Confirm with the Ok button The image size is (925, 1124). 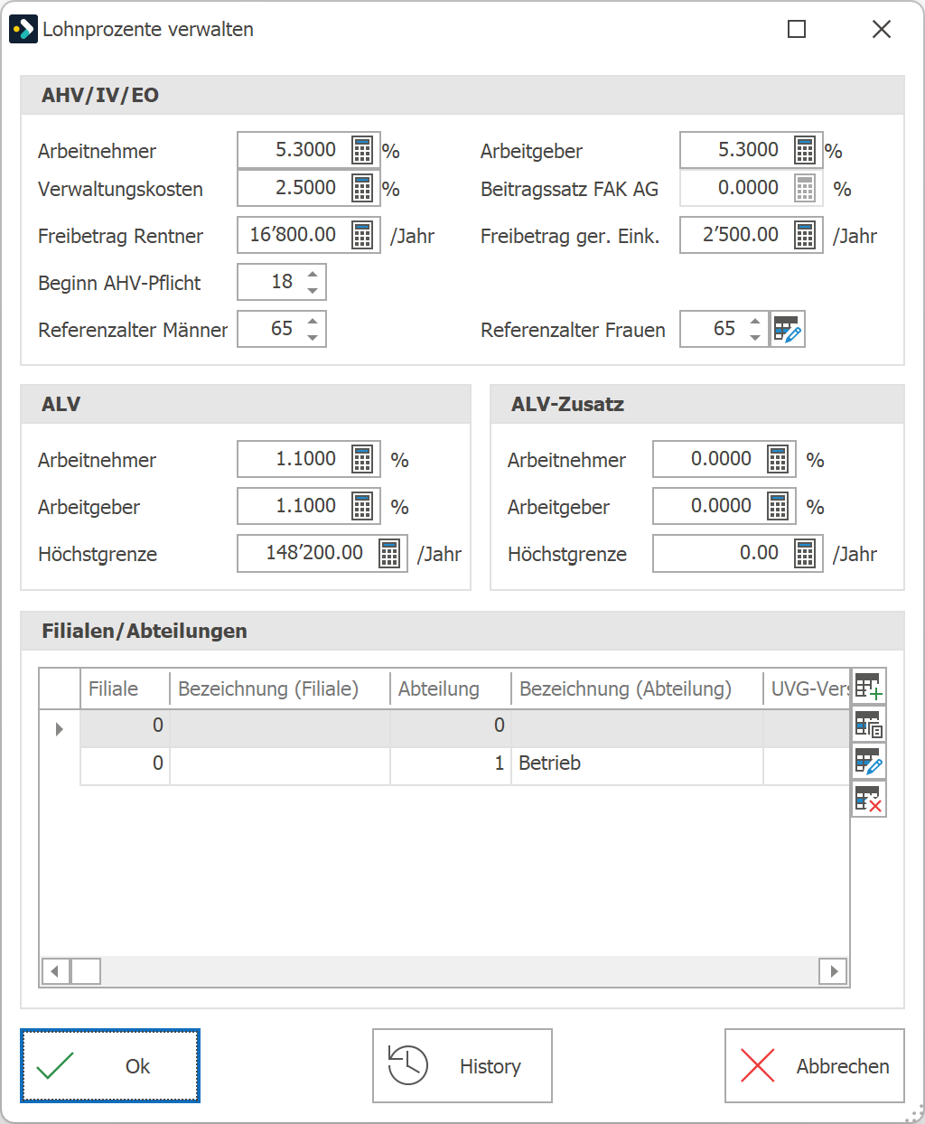point(110,1066)
